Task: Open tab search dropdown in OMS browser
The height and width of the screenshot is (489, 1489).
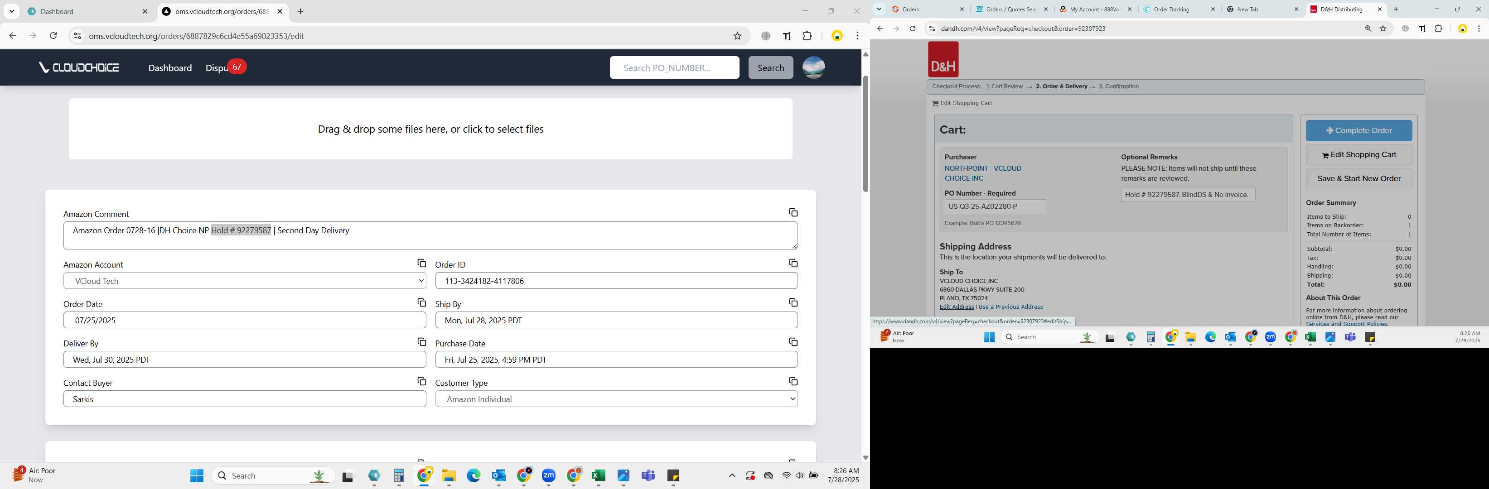Action: tap(12, 12)
